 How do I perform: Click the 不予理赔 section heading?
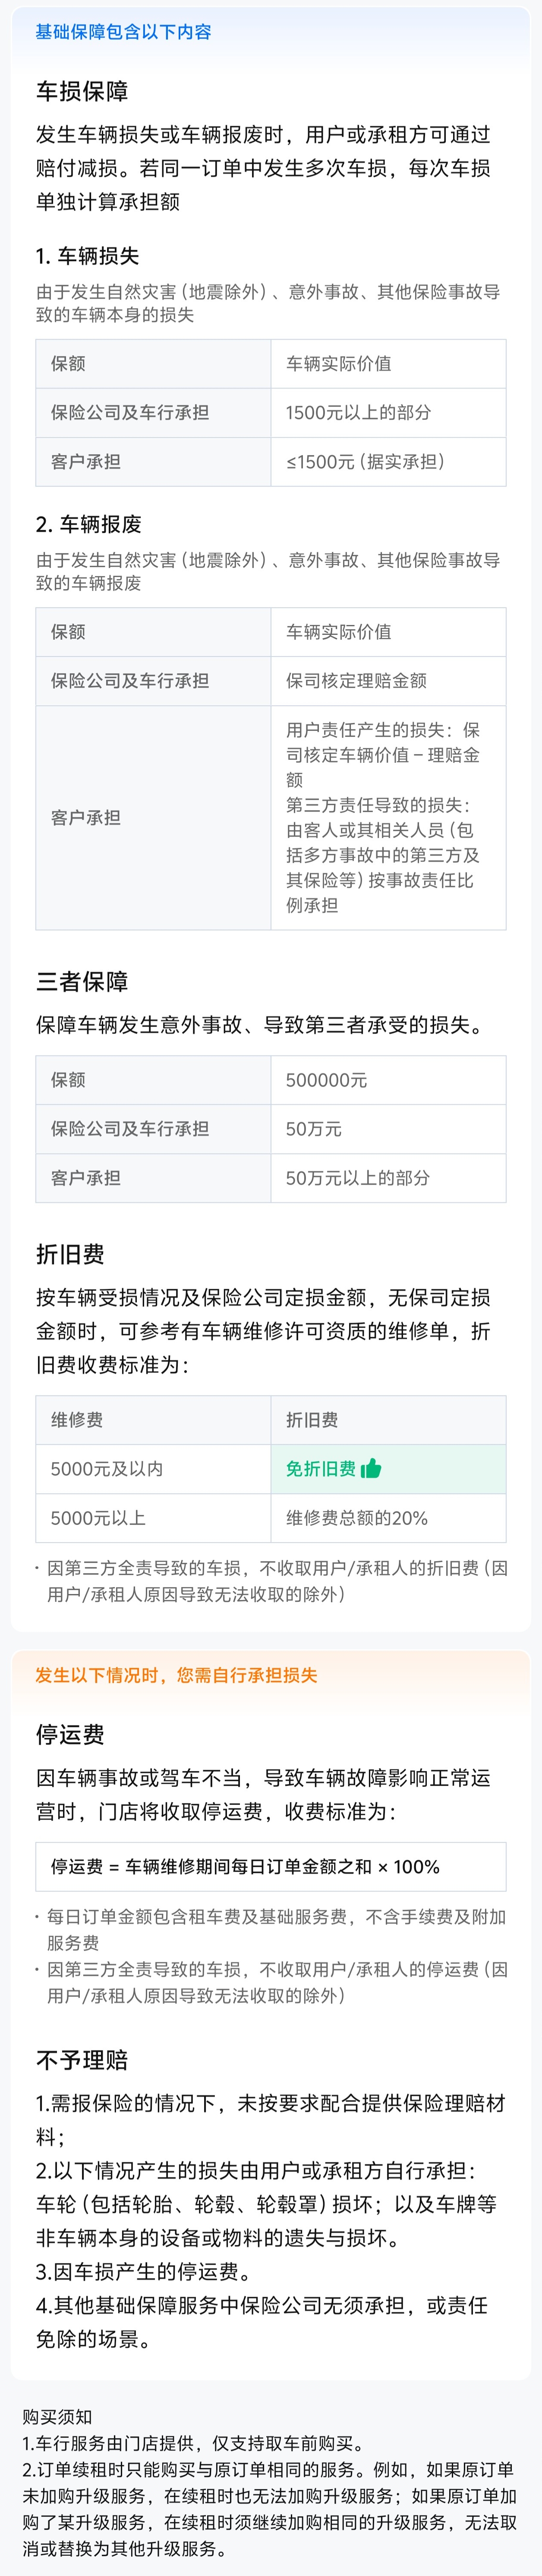pyautogui.click(x=82, y=2059)
